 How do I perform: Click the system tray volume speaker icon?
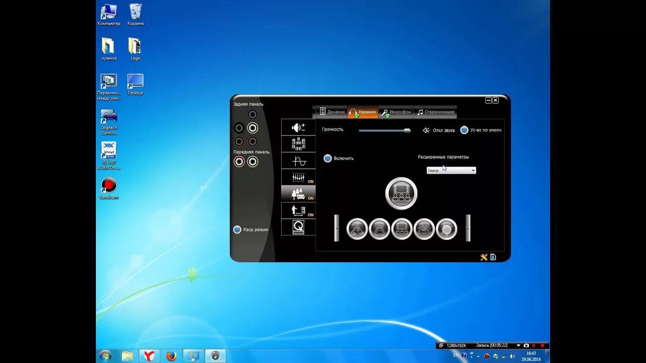coord(512,356)
